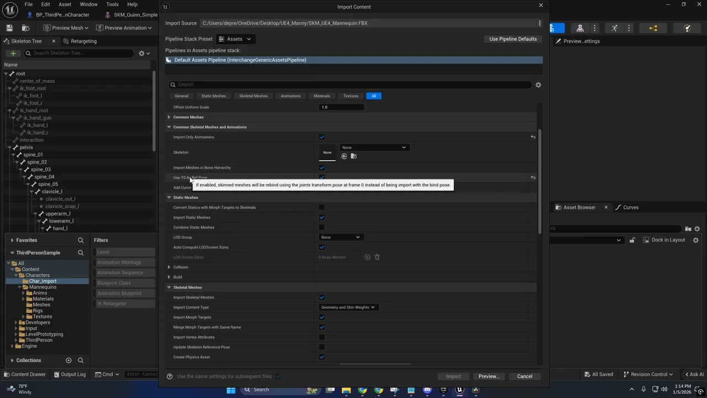Uncheck Import Only Animations
707x398 pixels.
point(322,137)
